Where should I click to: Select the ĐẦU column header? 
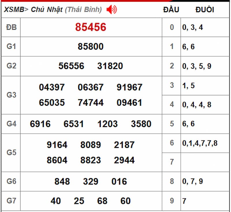point(170,9)
